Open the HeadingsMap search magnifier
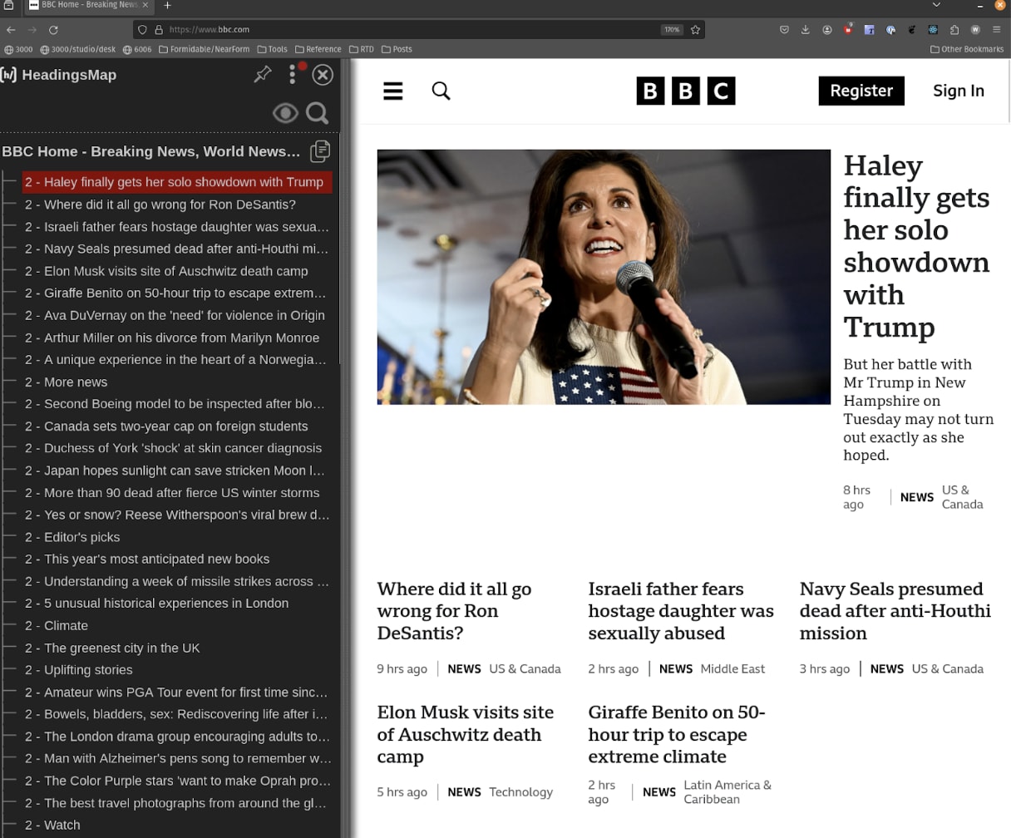The image size is (1011, 838). (x=318, y=113)
